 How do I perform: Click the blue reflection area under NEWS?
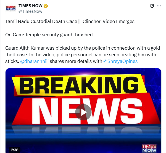(x=83, y=130)
